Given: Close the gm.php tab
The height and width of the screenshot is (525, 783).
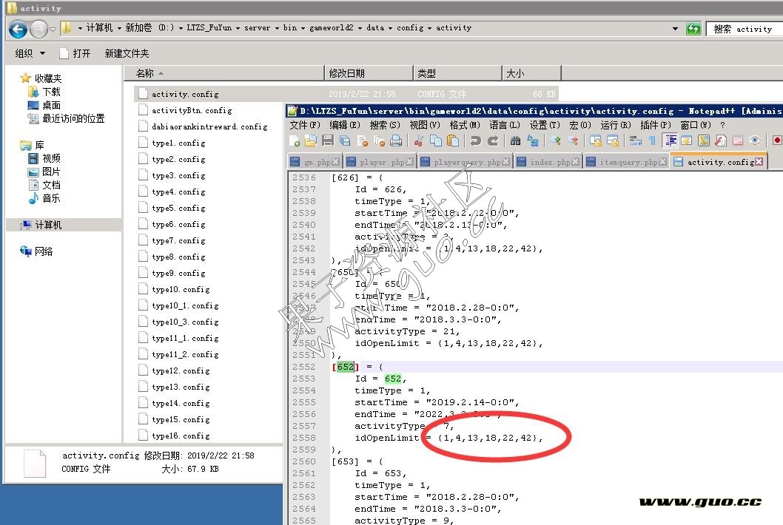Looking at the screenshot, I should [x=335, y=162].
